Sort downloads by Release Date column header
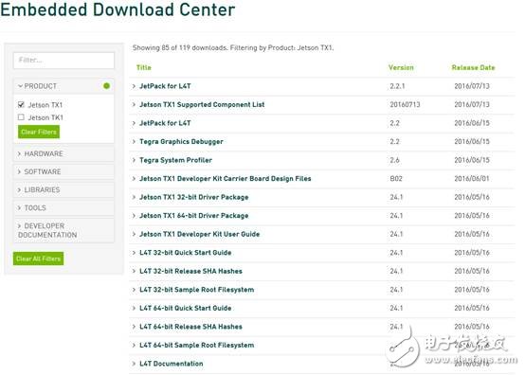Screen dimensions: 525x375 tap(473, 67)
